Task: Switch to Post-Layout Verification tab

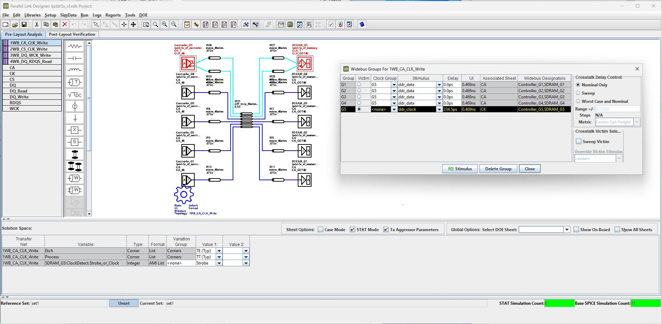Action: pyautogui.click(x=72, y=34)
